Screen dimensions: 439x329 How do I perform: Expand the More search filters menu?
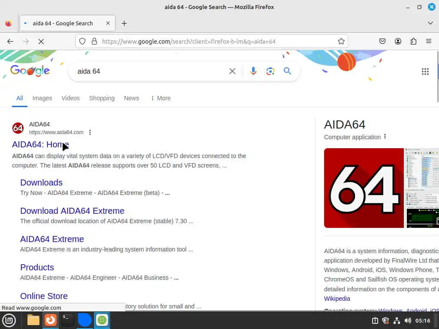pyautogui.click(x=161, y=98)
